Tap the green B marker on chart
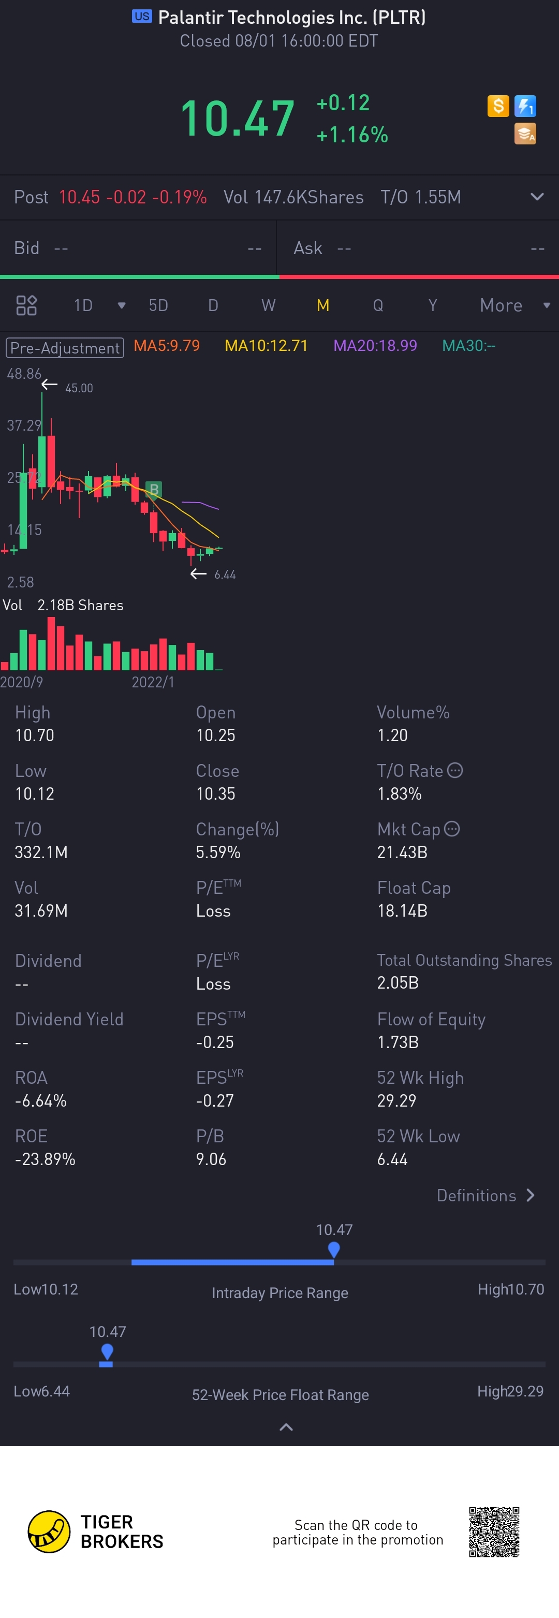 click(x=154, y=489)
